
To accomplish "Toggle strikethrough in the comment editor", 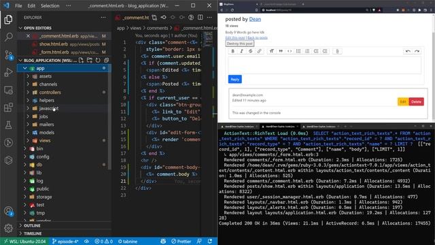I will coord(251,51).
